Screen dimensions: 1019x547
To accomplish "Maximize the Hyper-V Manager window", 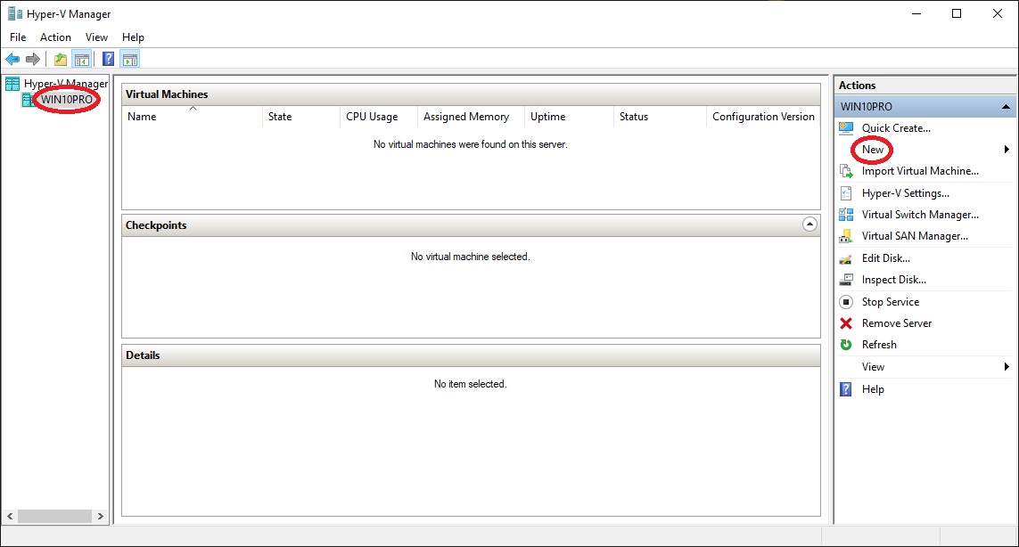I will [957, 13].
